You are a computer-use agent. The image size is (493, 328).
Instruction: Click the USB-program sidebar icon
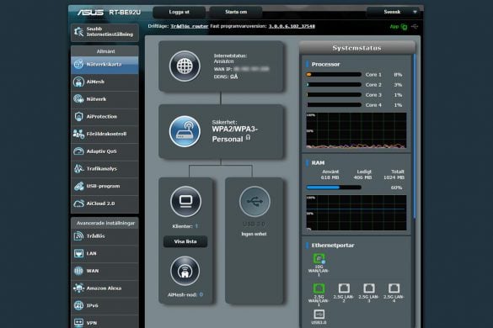pos(78,186)
